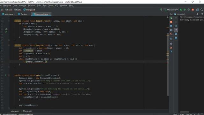Click the editor vertical scrollbar thumb
The image size is (204, 115).
tap(168, 65)
